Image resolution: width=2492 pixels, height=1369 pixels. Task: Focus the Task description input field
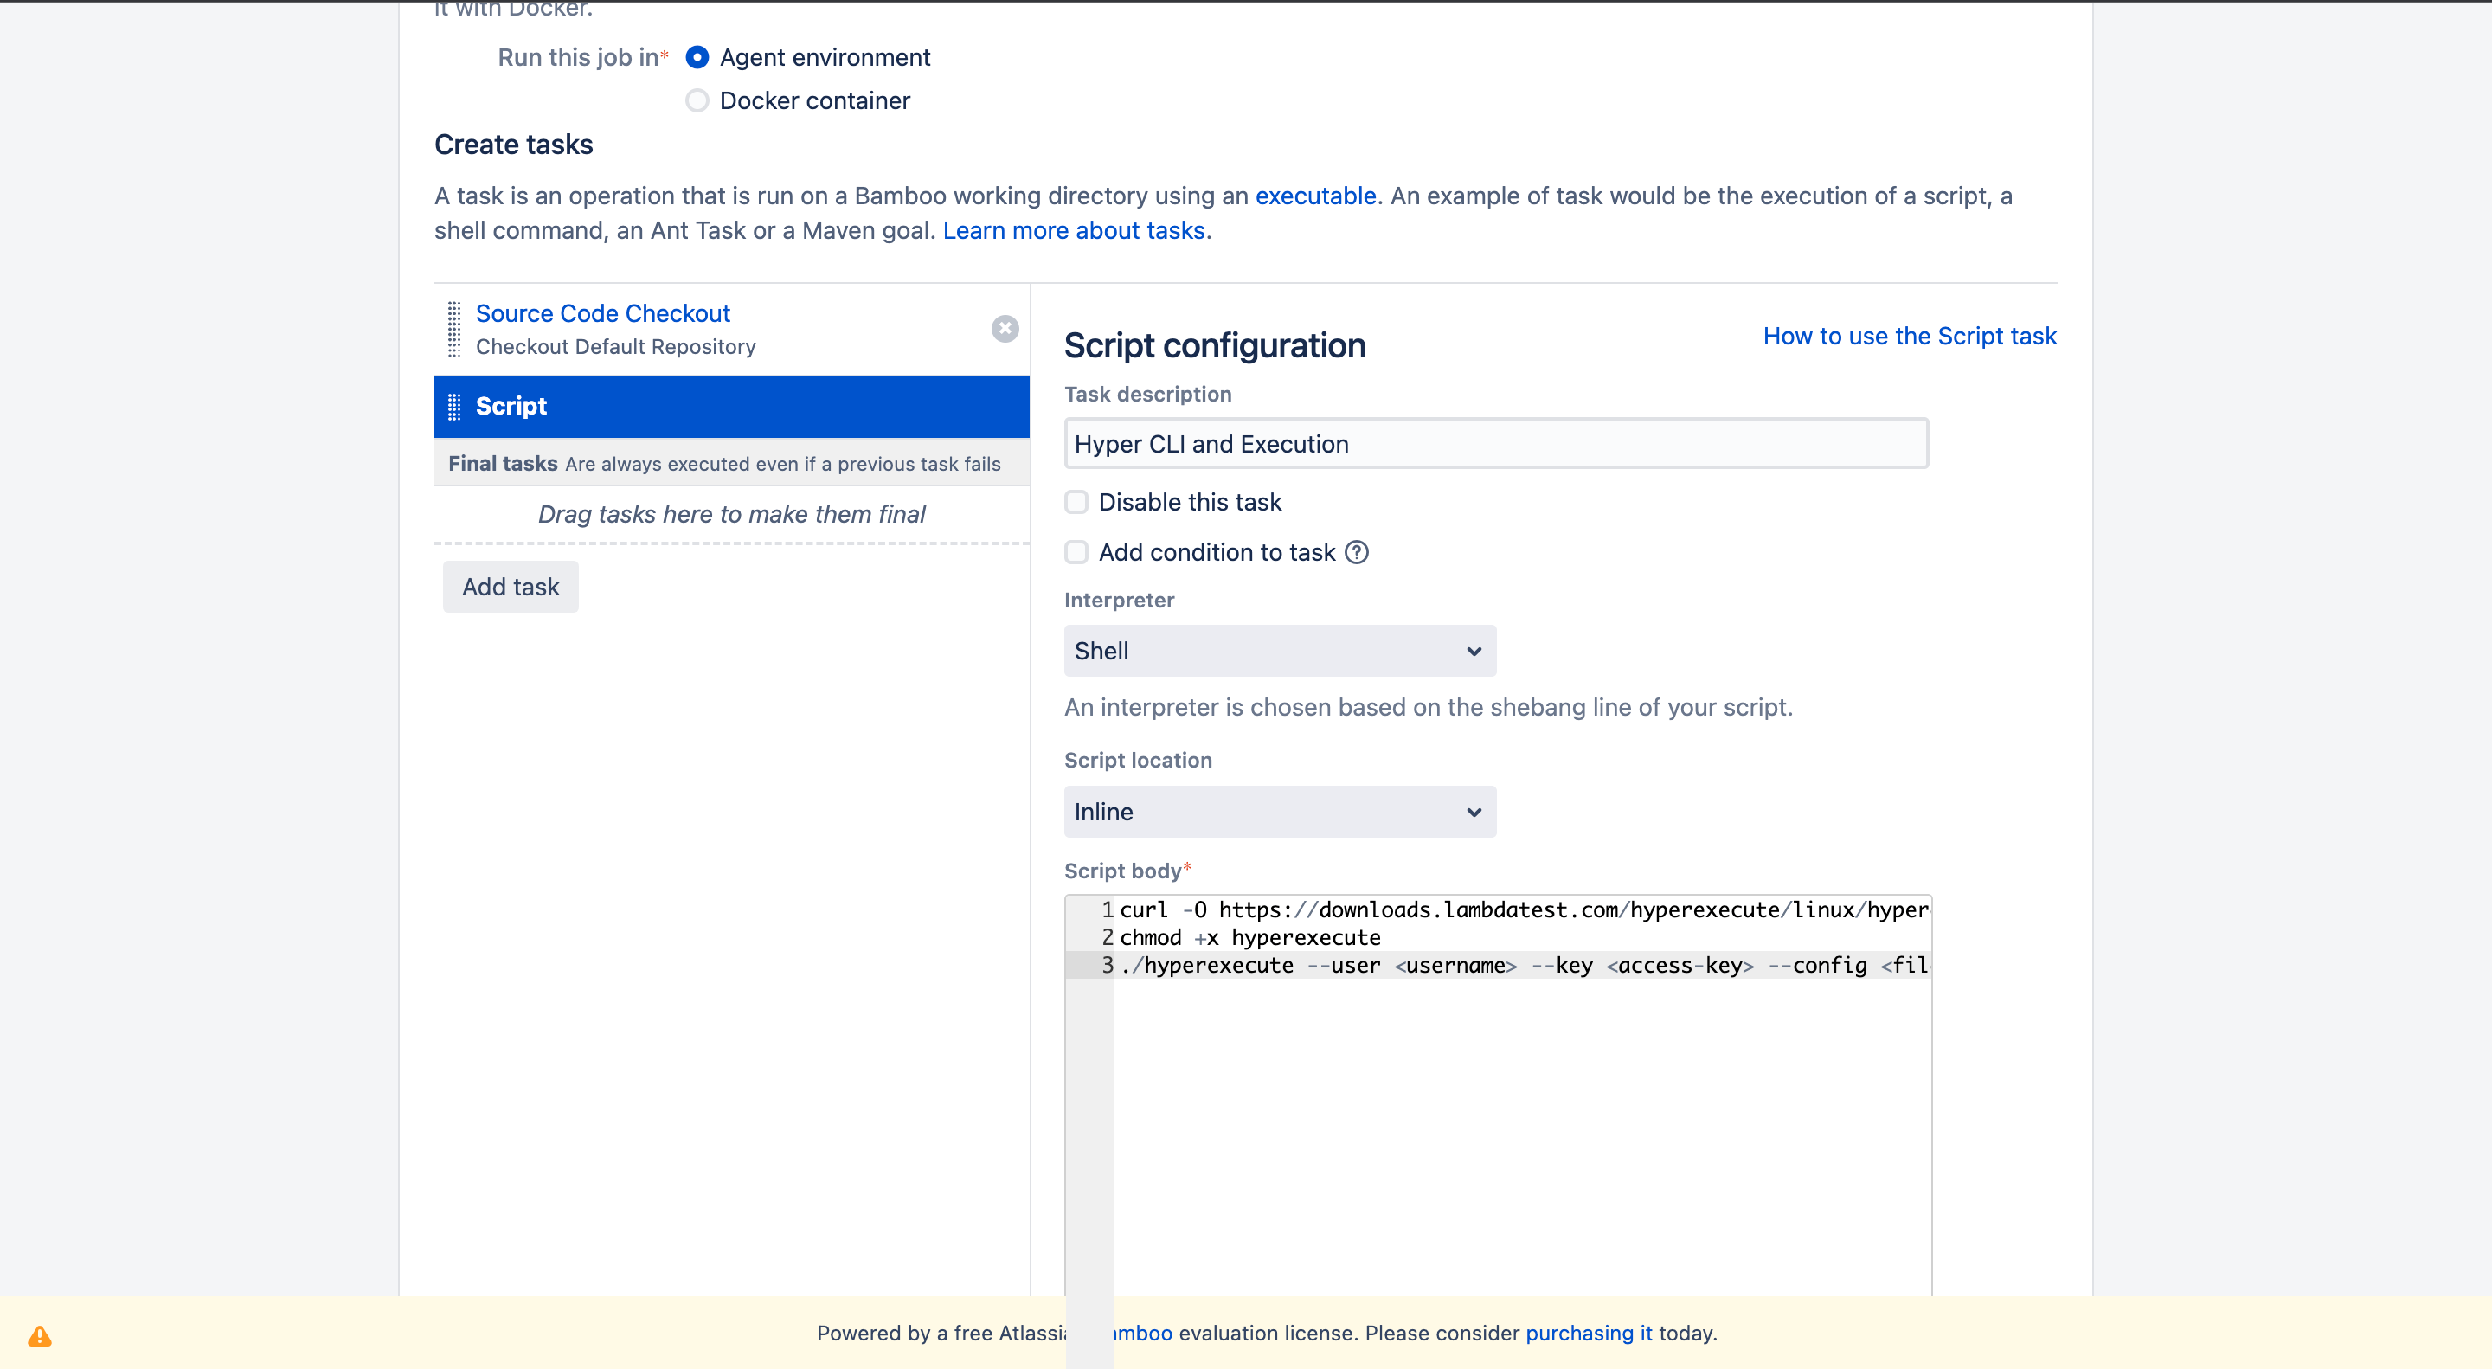point(1494,444)
